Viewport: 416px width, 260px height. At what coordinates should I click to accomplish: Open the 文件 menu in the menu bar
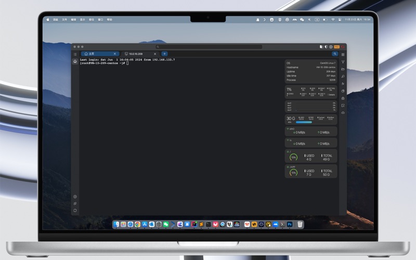click(x=64, y=20)
